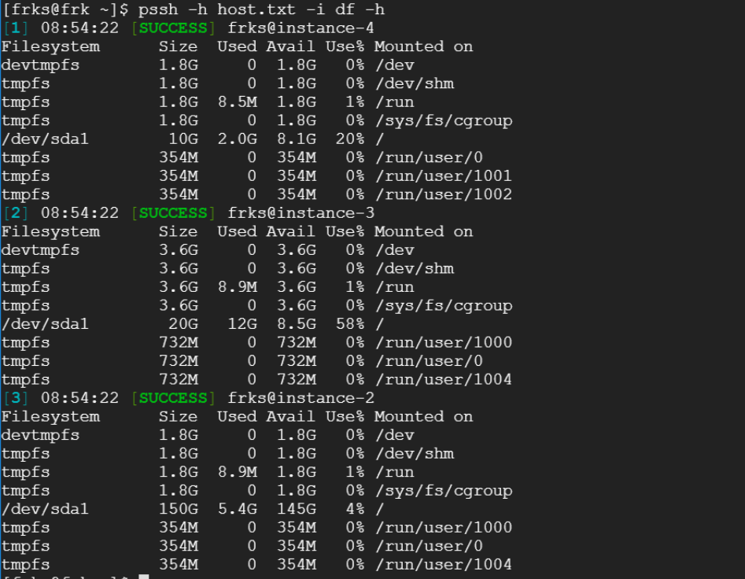Click "/run/user/1004" in the instance-2 output
Viewport: 745px width, 579px height.
pos(444,565)
